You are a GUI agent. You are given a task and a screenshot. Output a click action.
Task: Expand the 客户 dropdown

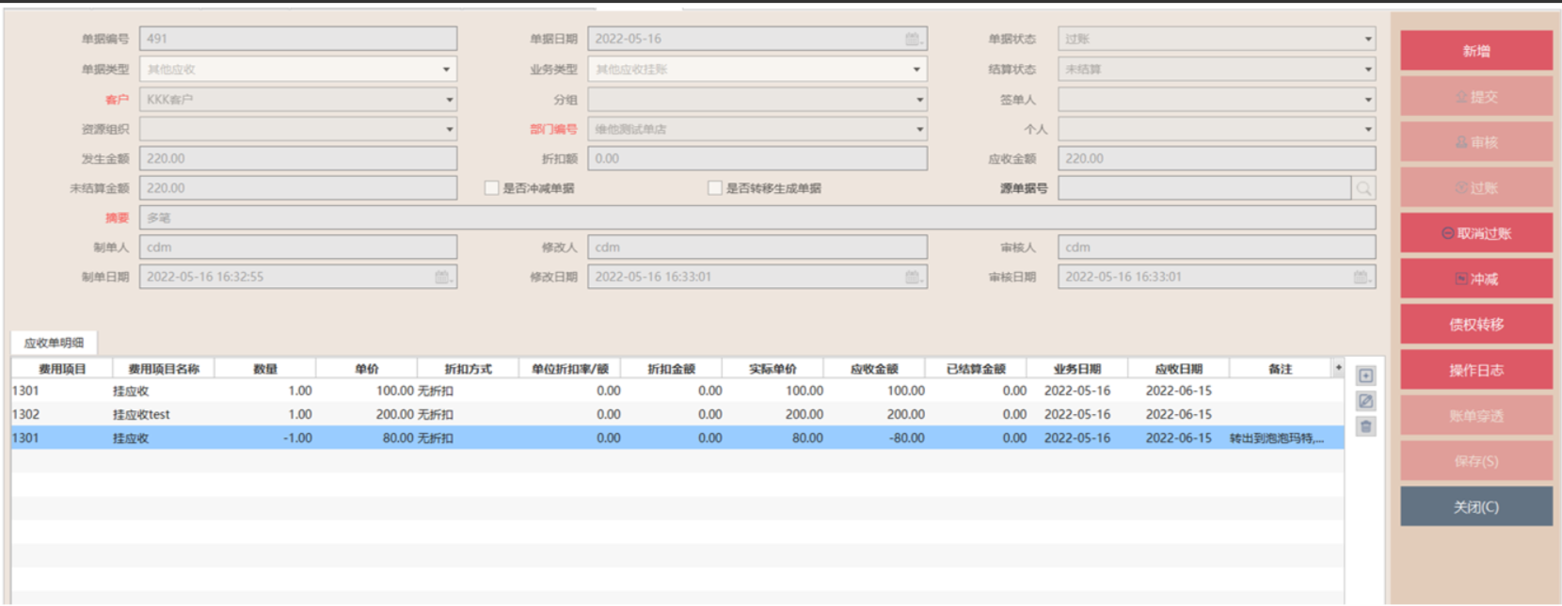pyautogui.click(x=449, y=100)
